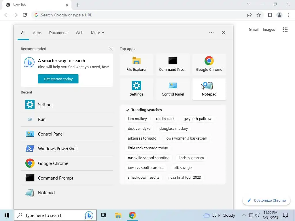Search trending 'btb savage'

[182, 168]
